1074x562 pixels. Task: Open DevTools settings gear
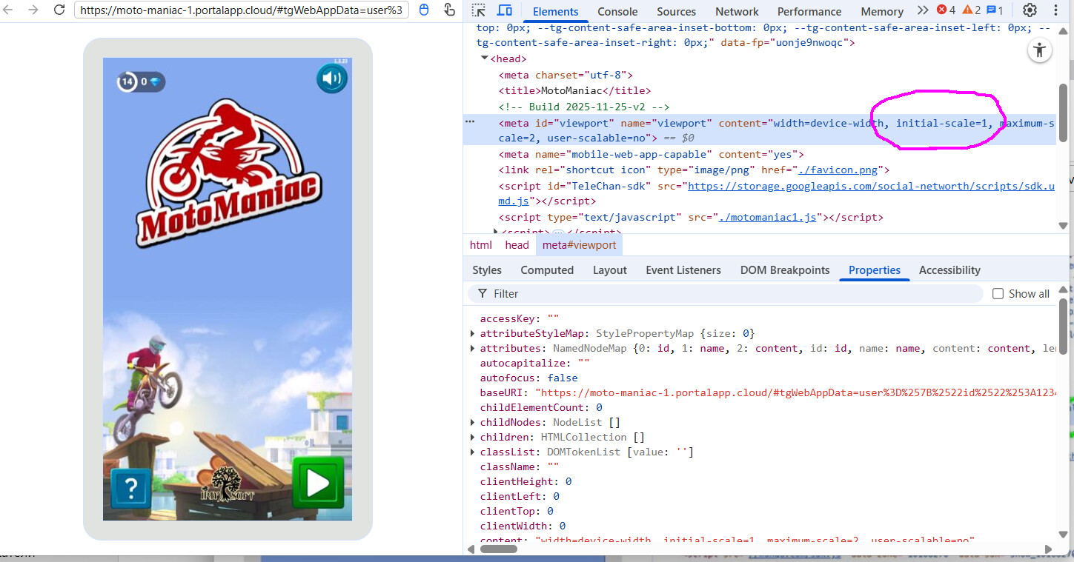pos(1030,10)
